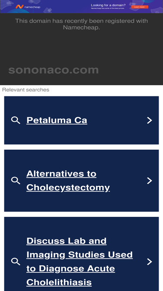Click the sononaco.com domain name text
163x291 pixels.
coord(53,70)
